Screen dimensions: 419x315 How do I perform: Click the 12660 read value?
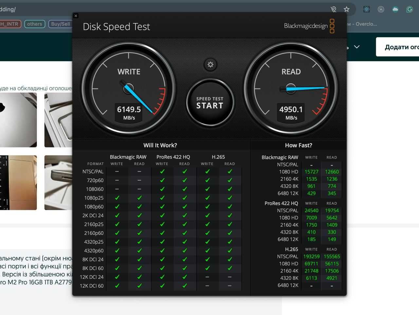pyautogui.click(x=332, y=172)
